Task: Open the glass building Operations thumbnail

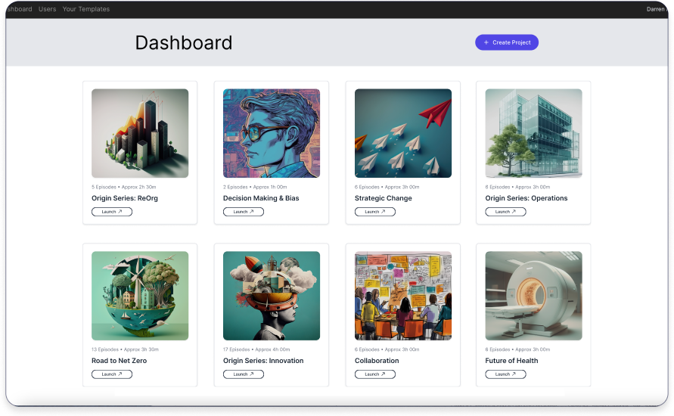Action: pyautogui.click(x=533, y=133)
